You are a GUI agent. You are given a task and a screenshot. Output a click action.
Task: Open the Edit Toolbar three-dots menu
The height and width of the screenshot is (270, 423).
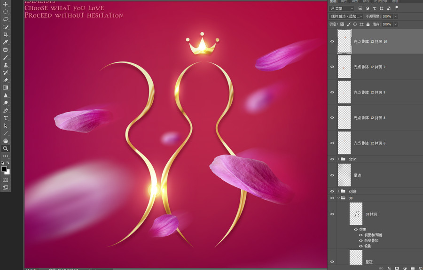tap(5, 156)
